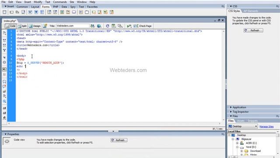
Task: Click Live Data view icon beside Design
Action: [45, 26]
